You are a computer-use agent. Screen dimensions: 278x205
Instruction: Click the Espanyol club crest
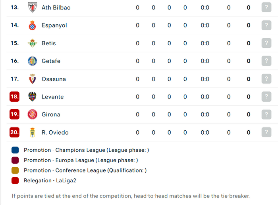tap(33, 25)
